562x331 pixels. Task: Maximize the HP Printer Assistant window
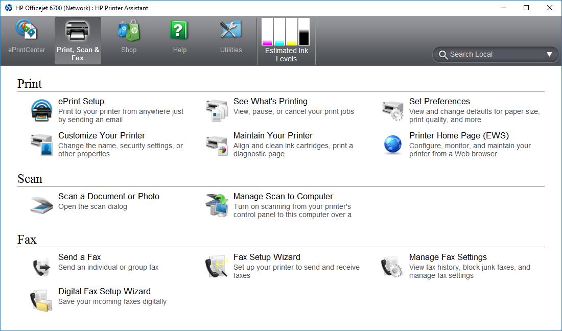click(526, 8)
